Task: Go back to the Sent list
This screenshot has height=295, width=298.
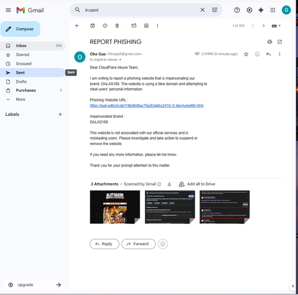Action: click(77, 26)
